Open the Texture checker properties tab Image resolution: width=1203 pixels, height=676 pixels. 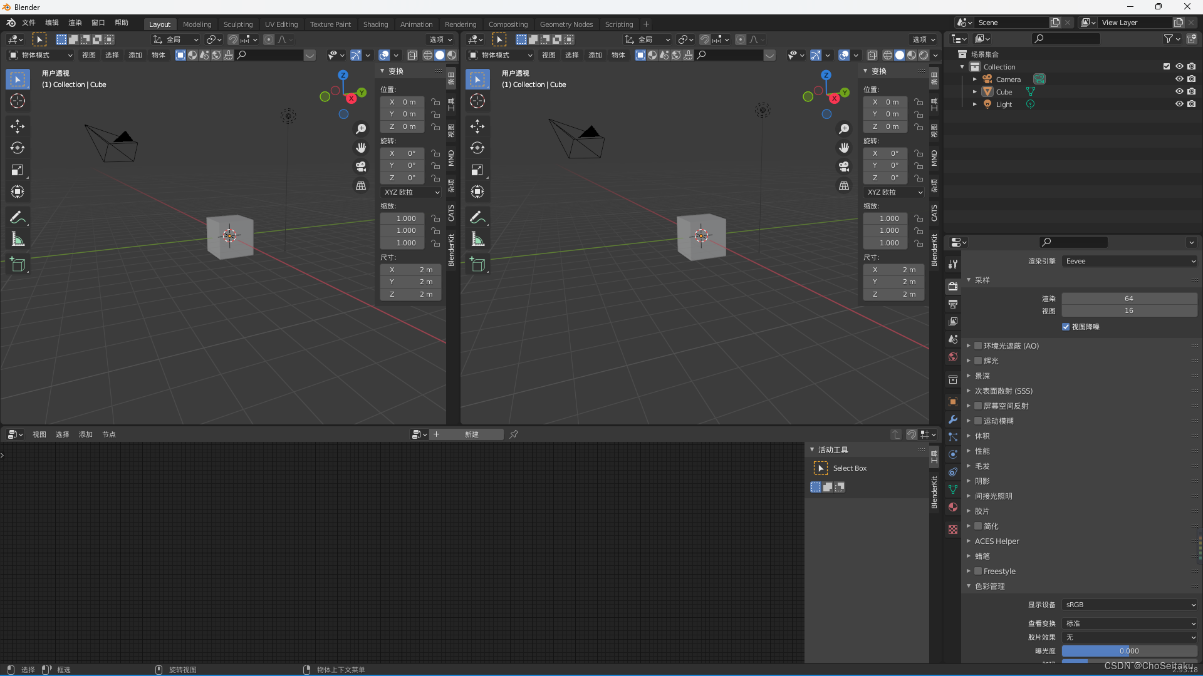(953, 530)
